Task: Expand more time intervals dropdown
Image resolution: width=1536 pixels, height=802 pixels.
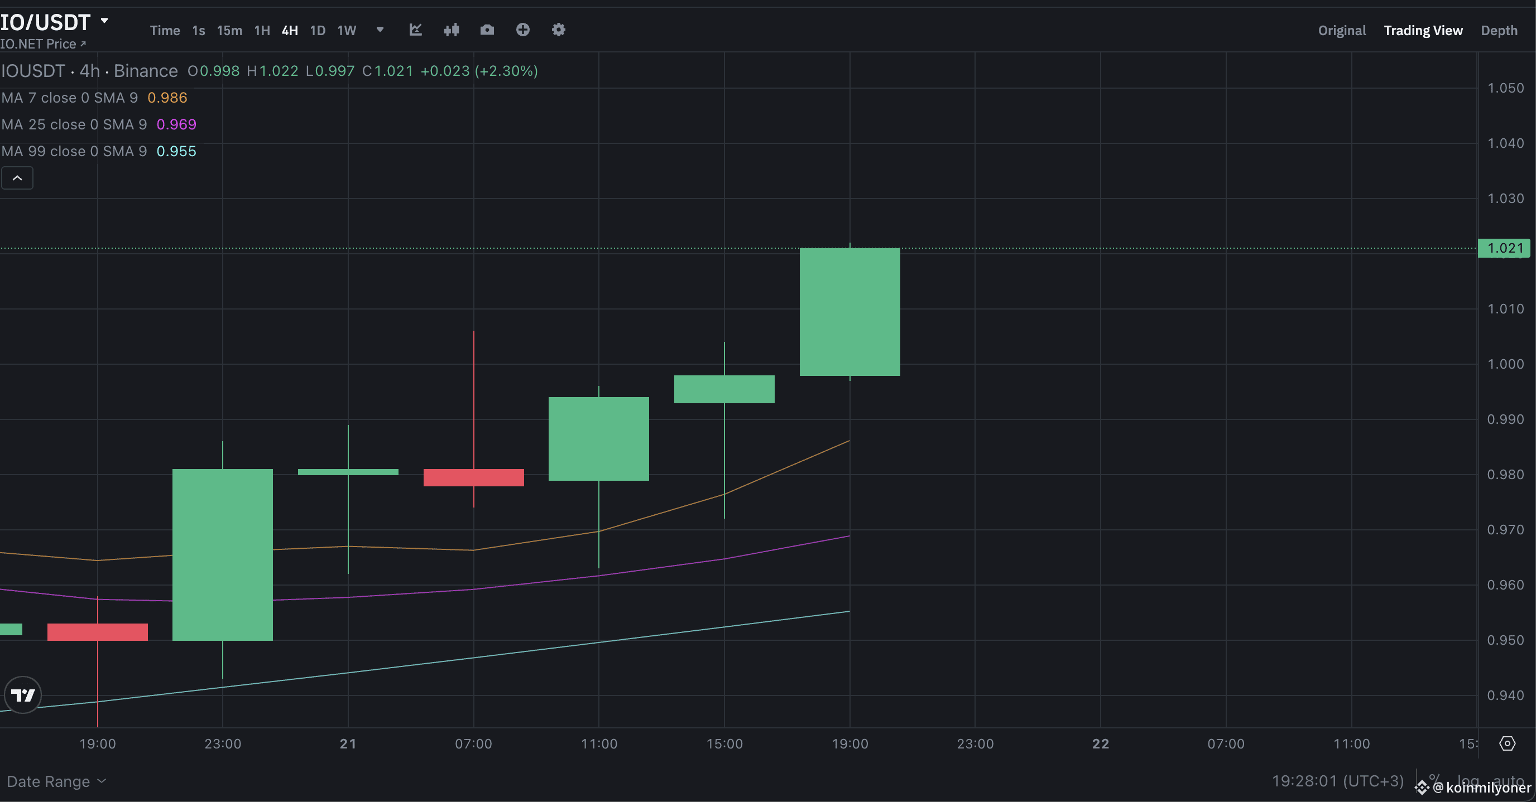Action: tap(380, 30)
